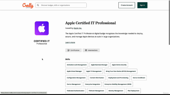Select the Intermediate level tag
Screen dimensions: 170x95
point(91,50)
